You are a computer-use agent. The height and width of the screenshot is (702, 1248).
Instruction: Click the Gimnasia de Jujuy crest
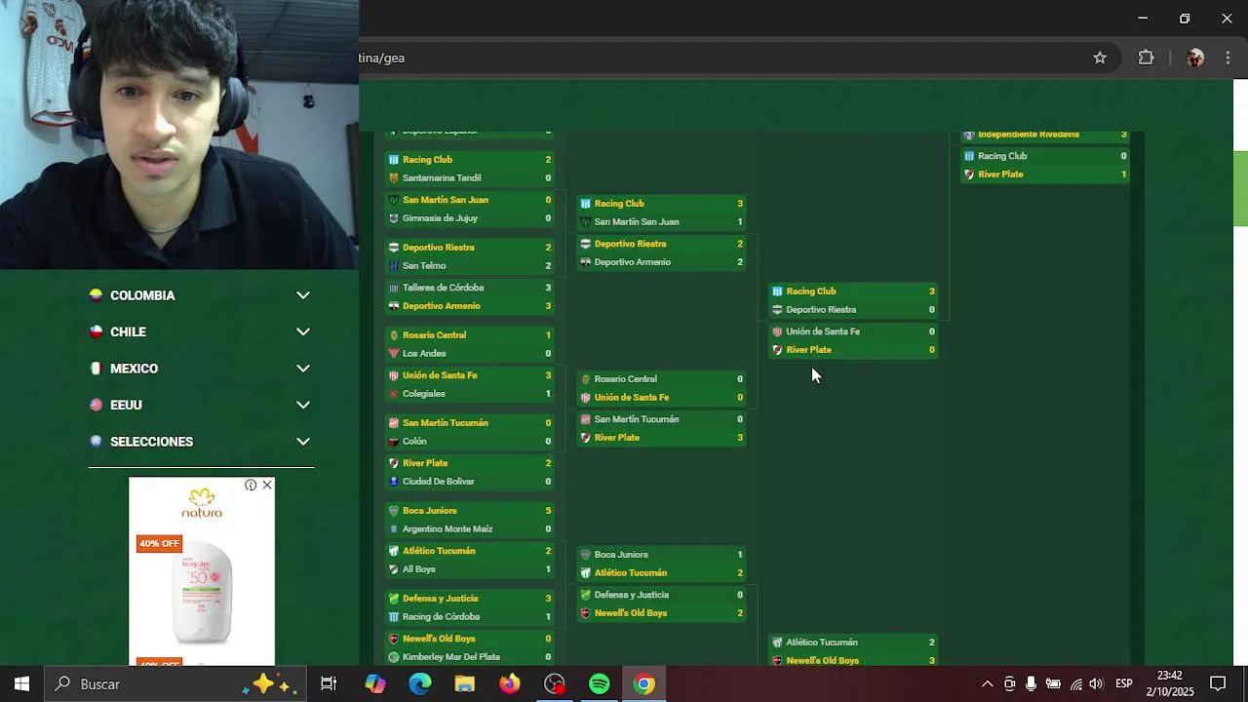(x=394, y=218)
